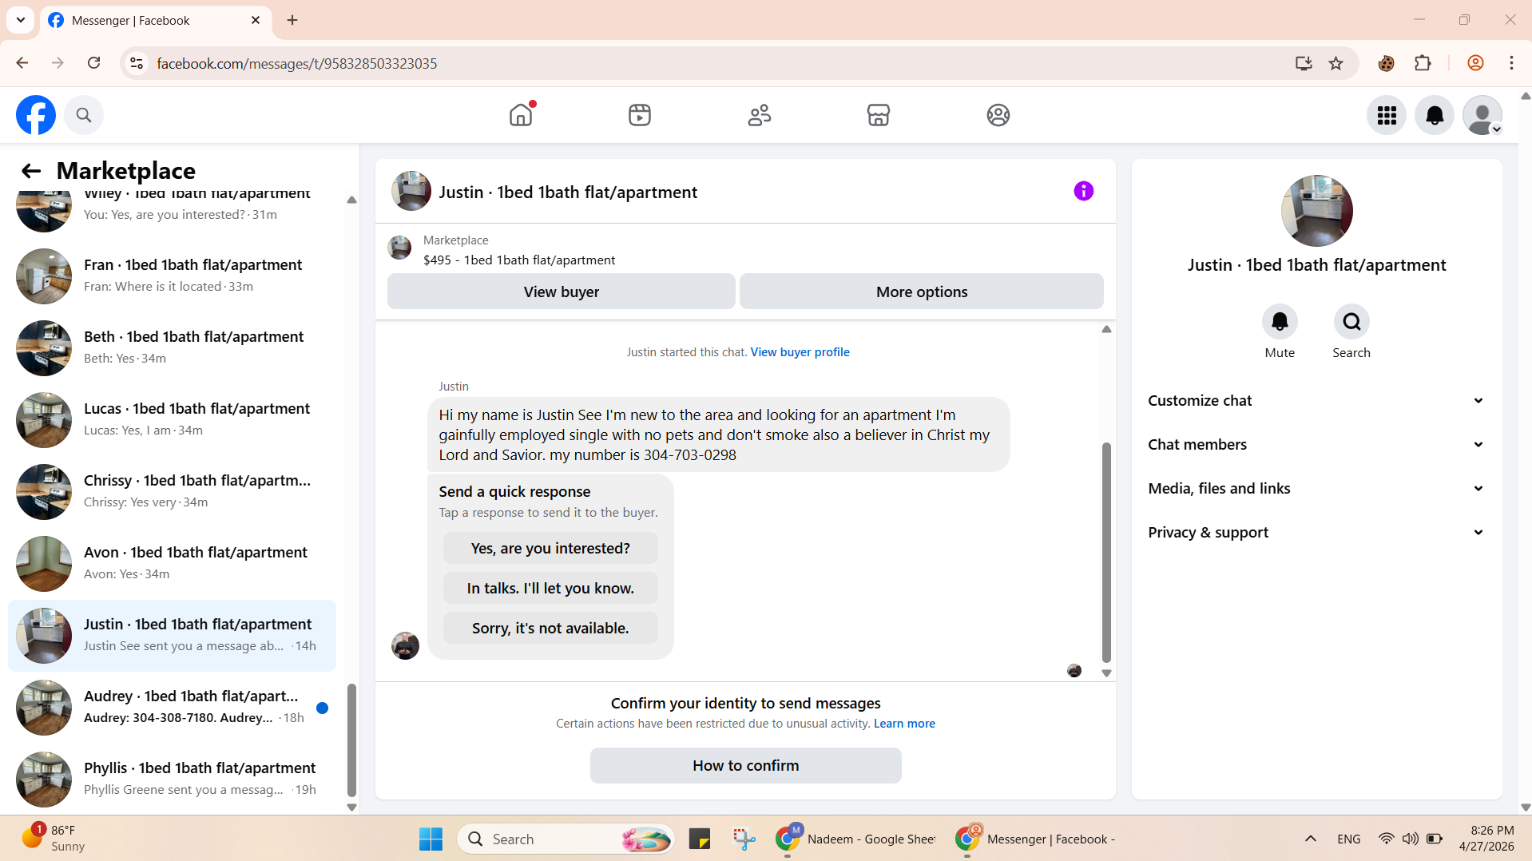Open conversation information purple icon
This screenshot has width=1532, height=861.
(1084, 191)
